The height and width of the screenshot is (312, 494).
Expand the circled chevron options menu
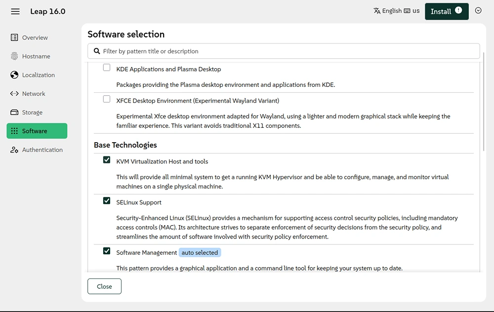(478, 11)
